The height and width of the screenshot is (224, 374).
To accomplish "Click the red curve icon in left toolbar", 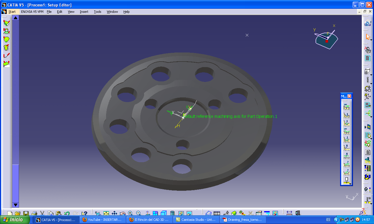I will 6,55.
